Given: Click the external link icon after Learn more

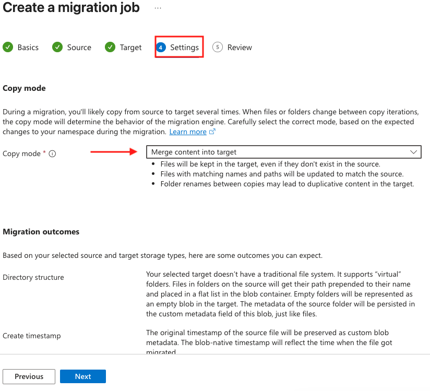Looking at the screenshot, I should pos(212,132).
